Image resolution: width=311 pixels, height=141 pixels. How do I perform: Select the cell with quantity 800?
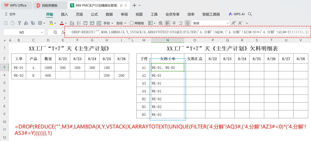[48, 75]
